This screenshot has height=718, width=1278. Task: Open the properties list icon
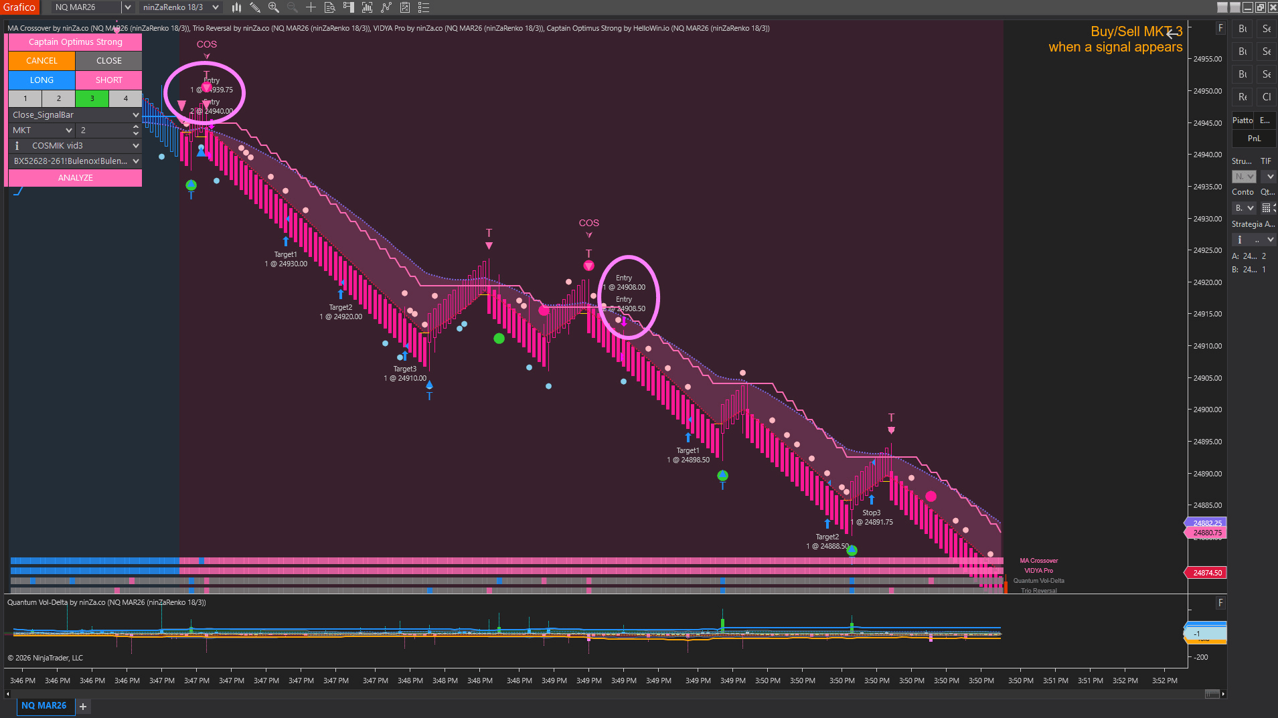424,7
